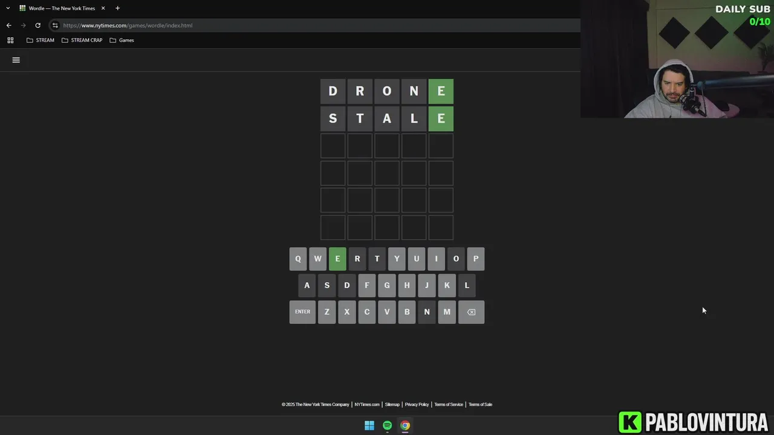Viewport: 774px width, 435px height.
Task: Close the Wordle browser tab
Action: [x=103, y=8]
